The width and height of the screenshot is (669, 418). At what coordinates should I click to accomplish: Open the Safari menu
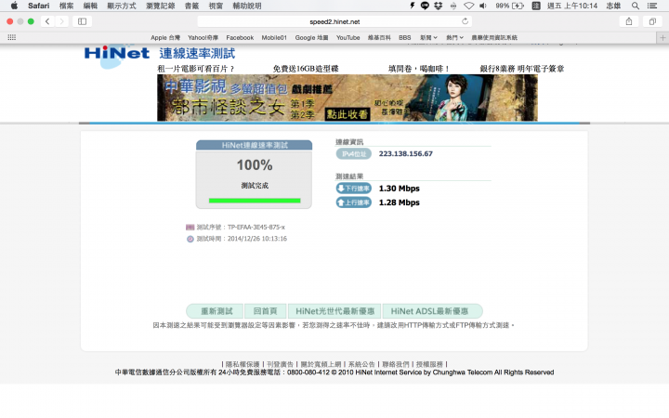38,6
